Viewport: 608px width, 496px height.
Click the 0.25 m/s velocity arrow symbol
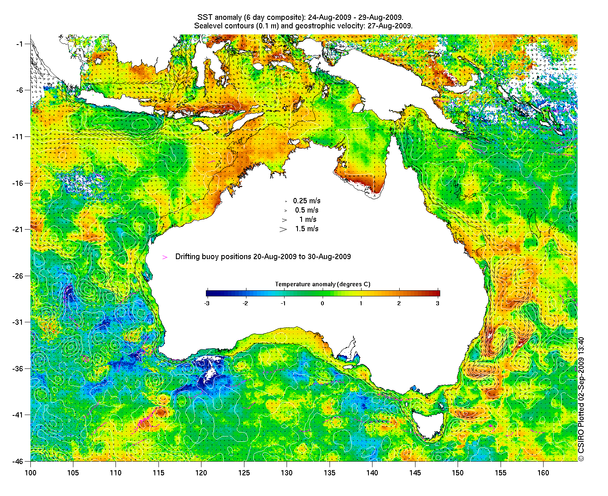click(x=286, y=201)
